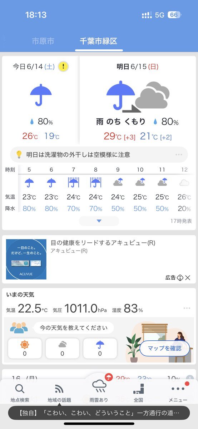
Task: Open メニュー three-dots icon
Action: pyautogui.click(x=178, y=389)
